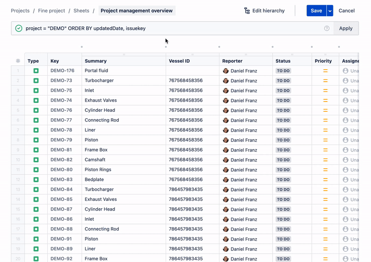
Task: Cancel editing the sheet
Action: coord(346,11)
